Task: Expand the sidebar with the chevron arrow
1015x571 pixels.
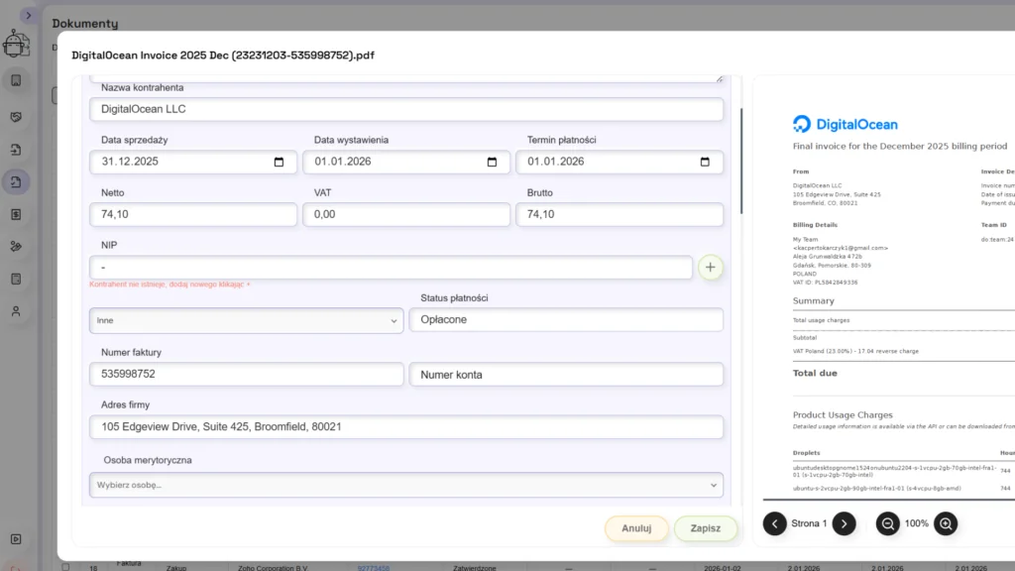Action: [29, 16]
